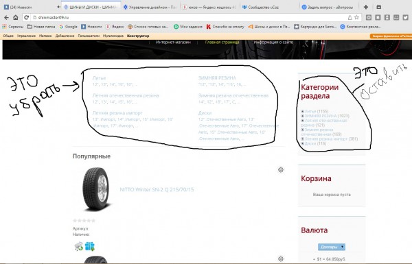412x264 pixels.
Task: Open NITTO Winter SN-2 Q product link
Action: pos(157,189)
